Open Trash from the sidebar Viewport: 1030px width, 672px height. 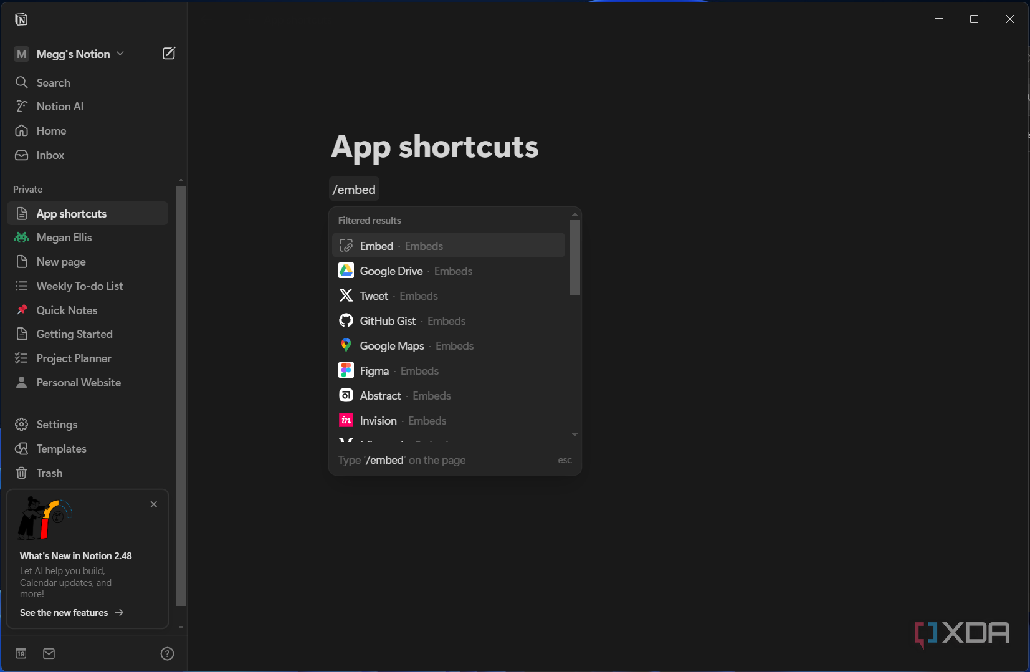click(87, 473)
